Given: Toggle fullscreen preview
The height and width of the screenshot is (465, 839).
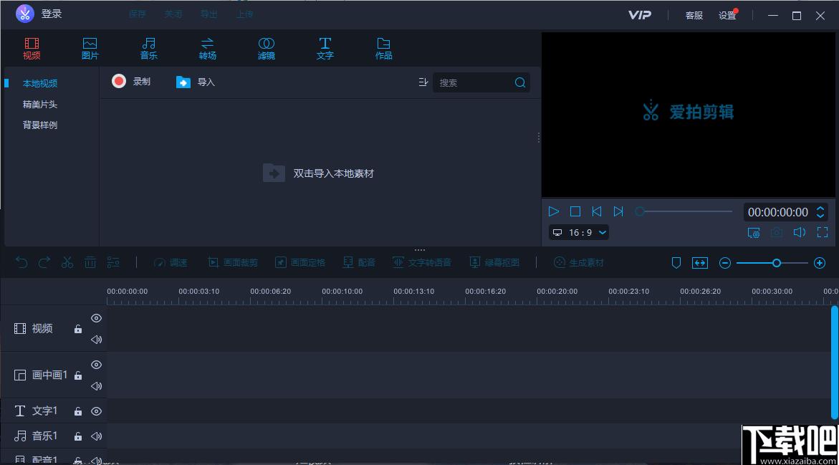Looking at the screenshot, I should (x=823, y=232).
